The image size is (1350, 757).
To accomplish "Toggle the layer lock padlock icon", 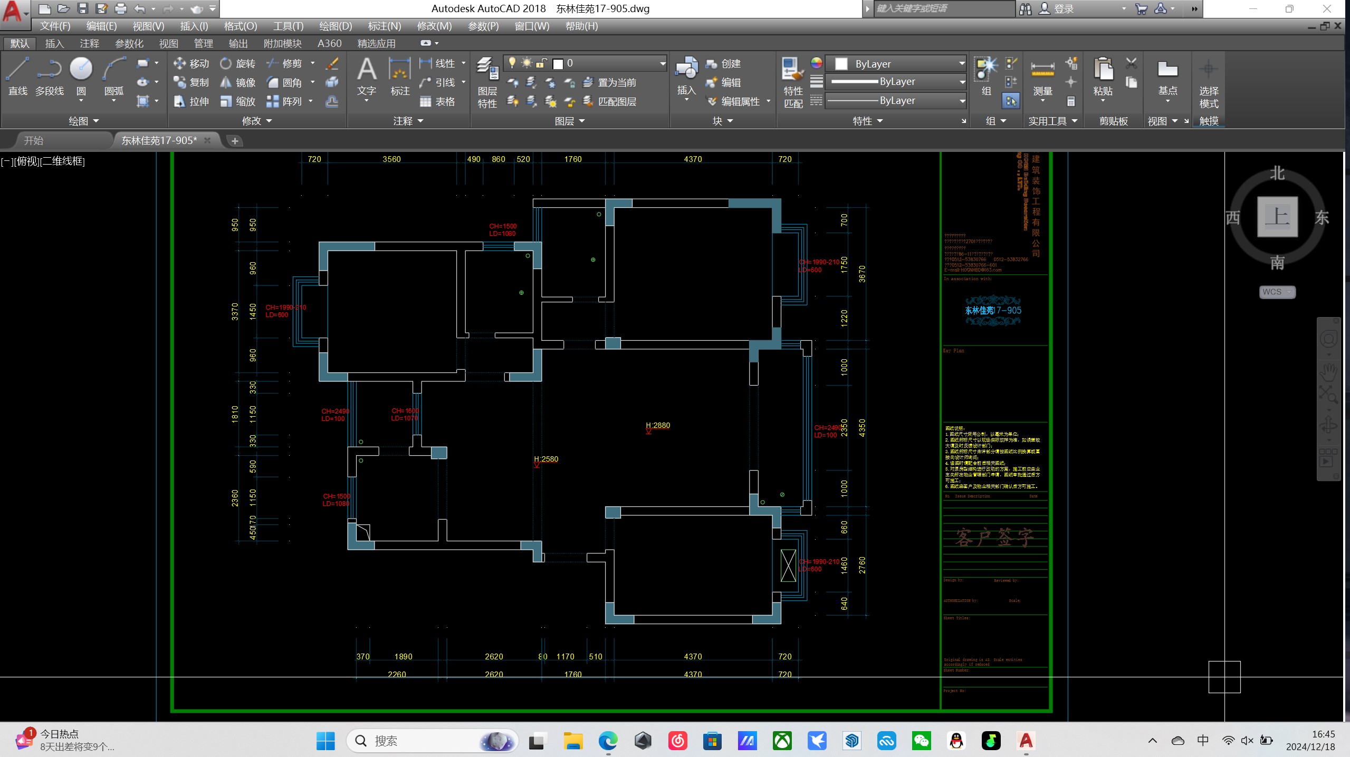I will 541,63.
